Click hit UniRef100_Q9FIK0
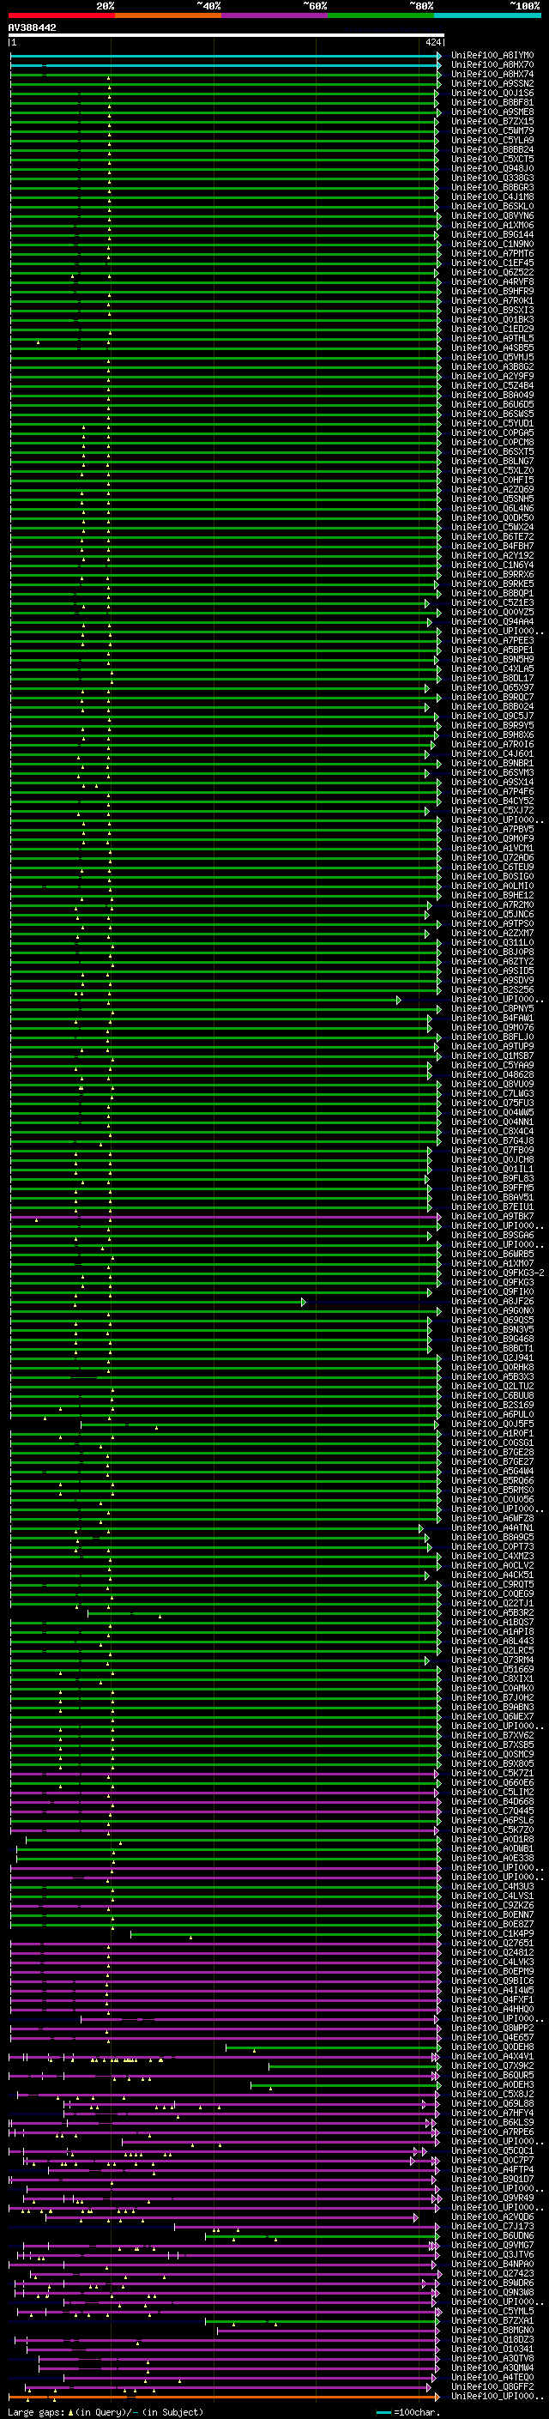Image resolution: width=549 pixels, height=2419 pixels. tap(492, 1292)
